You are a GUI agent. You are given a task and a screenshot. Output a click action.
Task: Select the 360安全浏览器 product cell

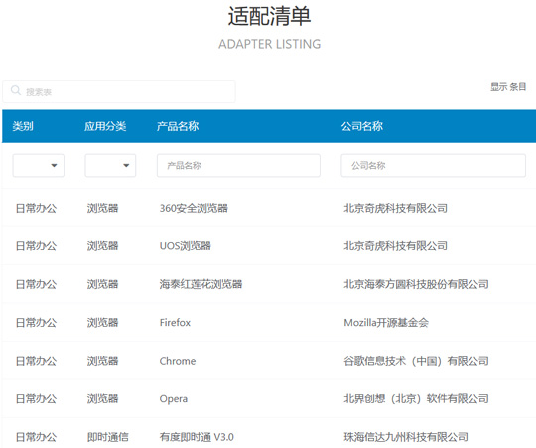(x=194, y=208)
